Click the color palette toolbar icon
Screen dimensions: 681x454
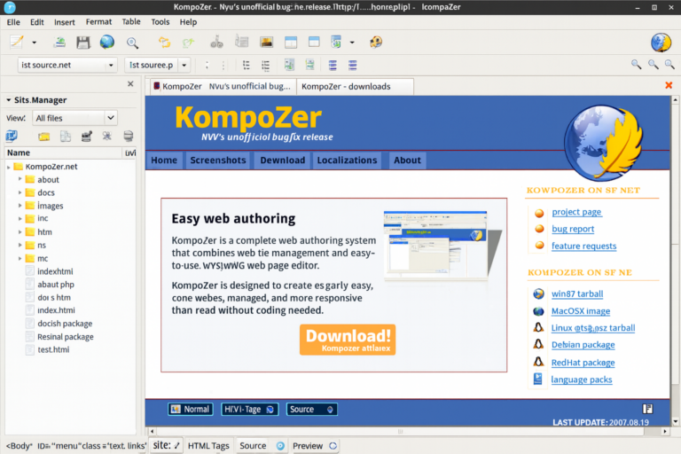click(376, 43)
